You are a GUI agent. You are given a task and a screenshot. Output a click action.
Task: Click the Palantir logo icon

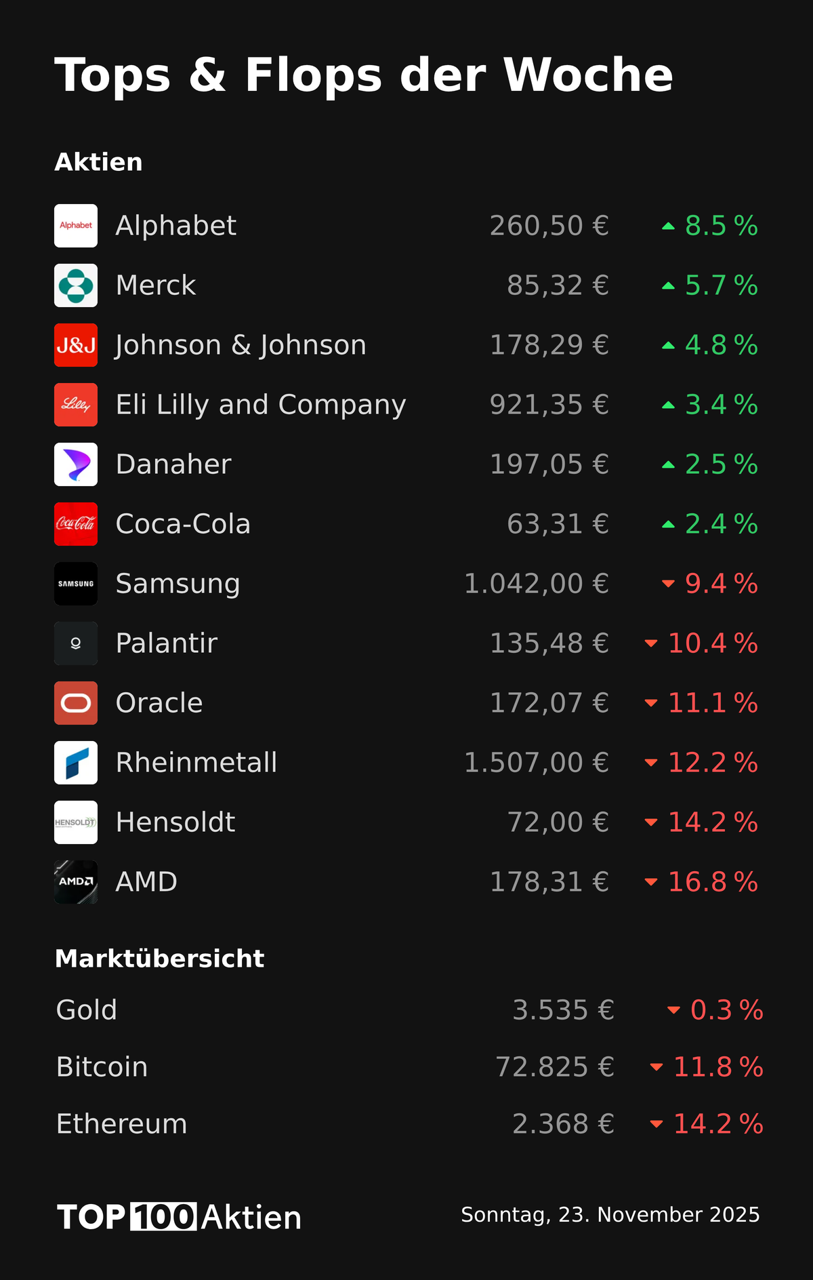coord(76,643)
